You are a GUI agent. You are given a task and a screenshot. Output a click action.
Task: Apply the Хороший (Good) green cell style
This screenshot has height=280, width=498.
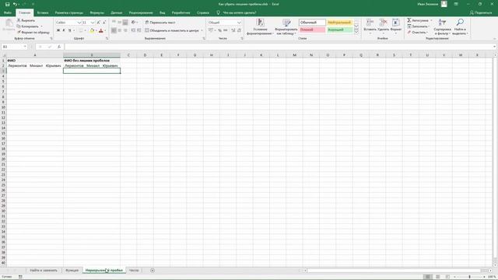point(339,30)
